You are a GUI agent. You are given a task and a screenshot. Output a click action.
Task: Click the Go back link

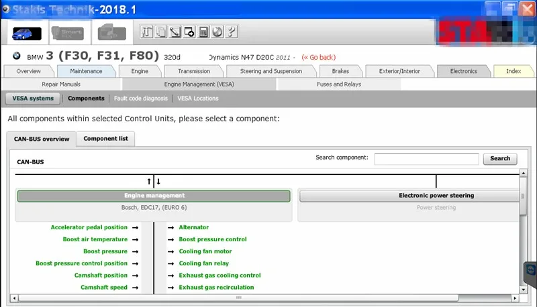pyautogui.click(x=318, y=58)
